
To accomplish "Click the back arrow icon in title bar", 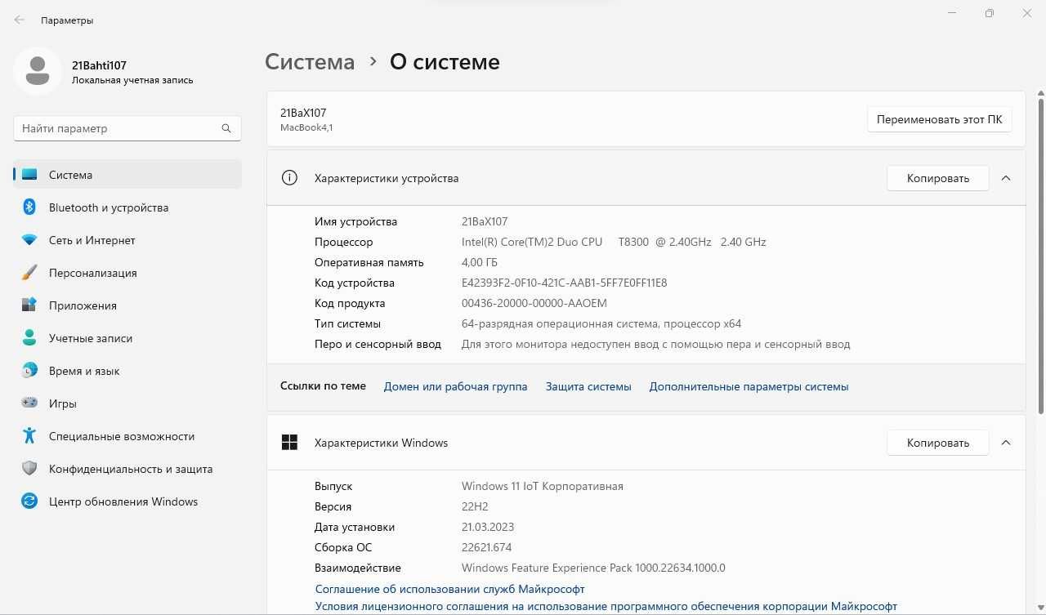I will (20, 20).
